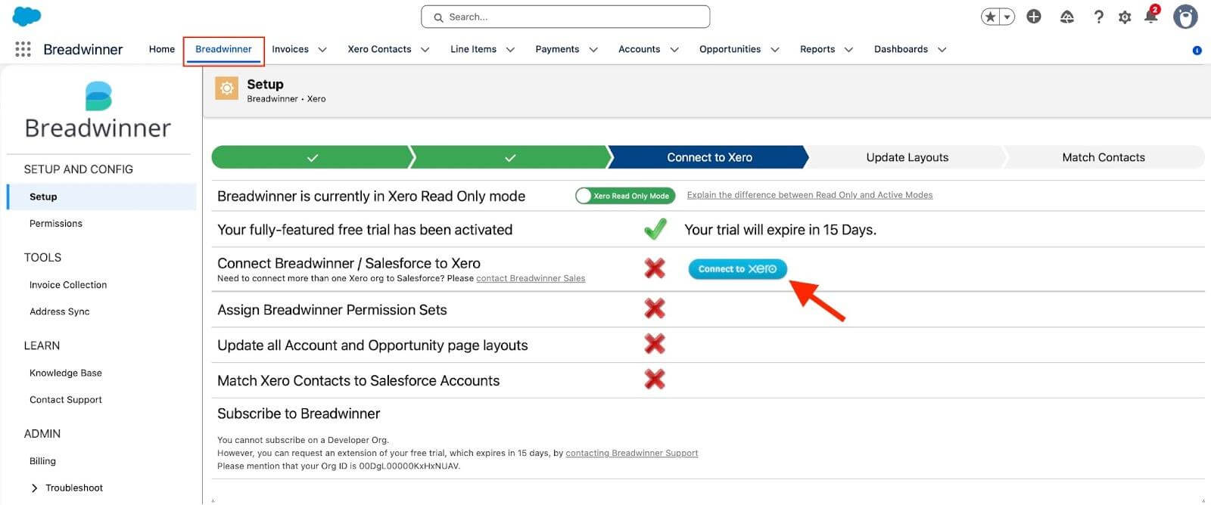Select the Connect to Xero progress step
1211x505 pixels.
709,157
